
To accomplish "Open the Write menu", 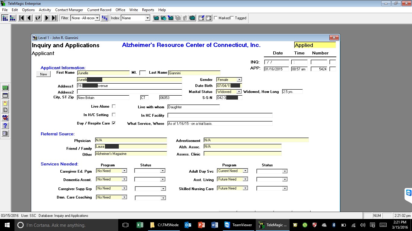I will click(x=134, y=10).
